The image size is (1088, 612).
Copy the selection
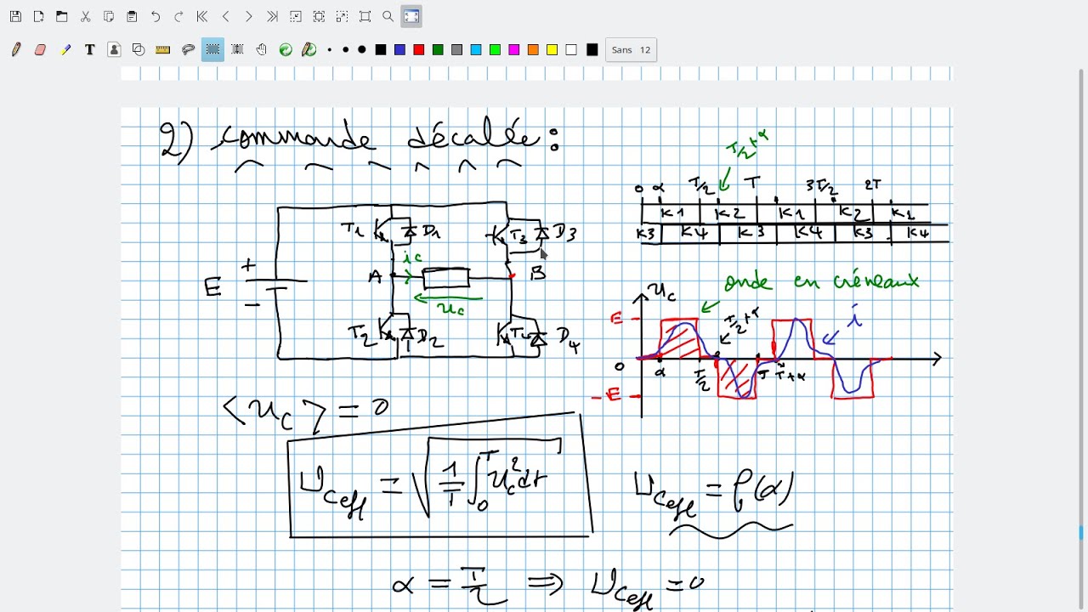pos(109,16)
